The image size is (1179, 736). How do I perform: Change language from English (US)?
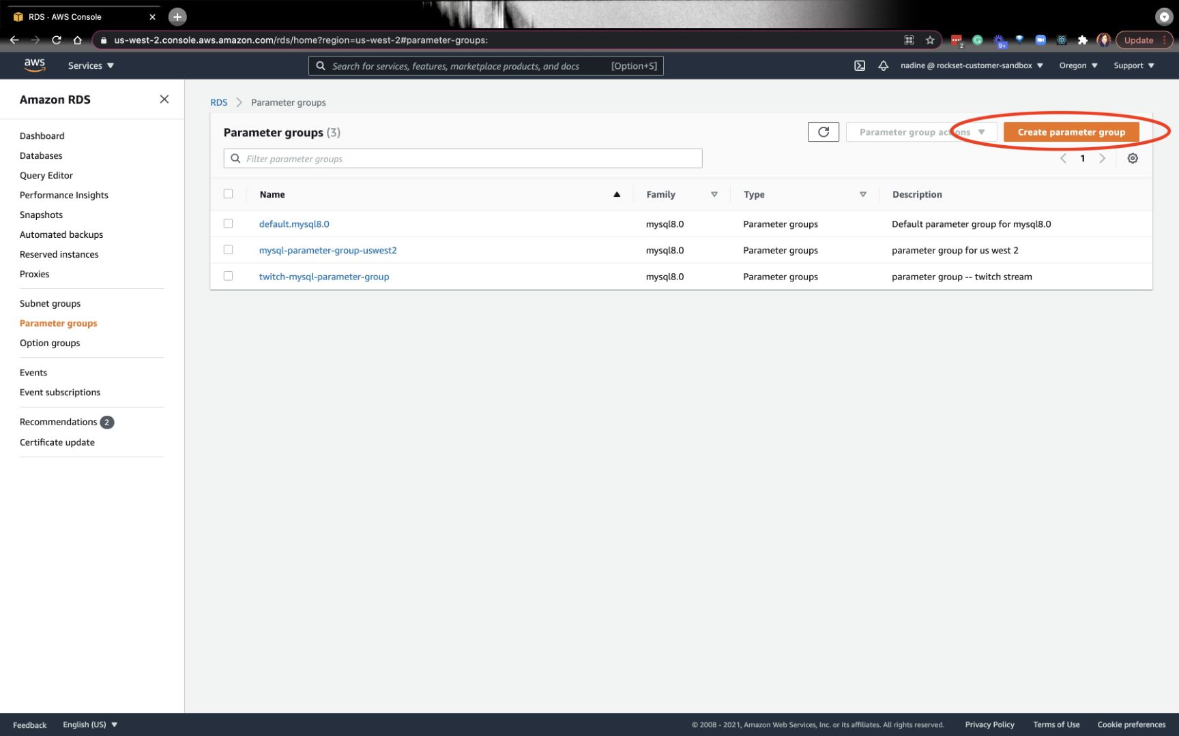[x=90, y=724]
